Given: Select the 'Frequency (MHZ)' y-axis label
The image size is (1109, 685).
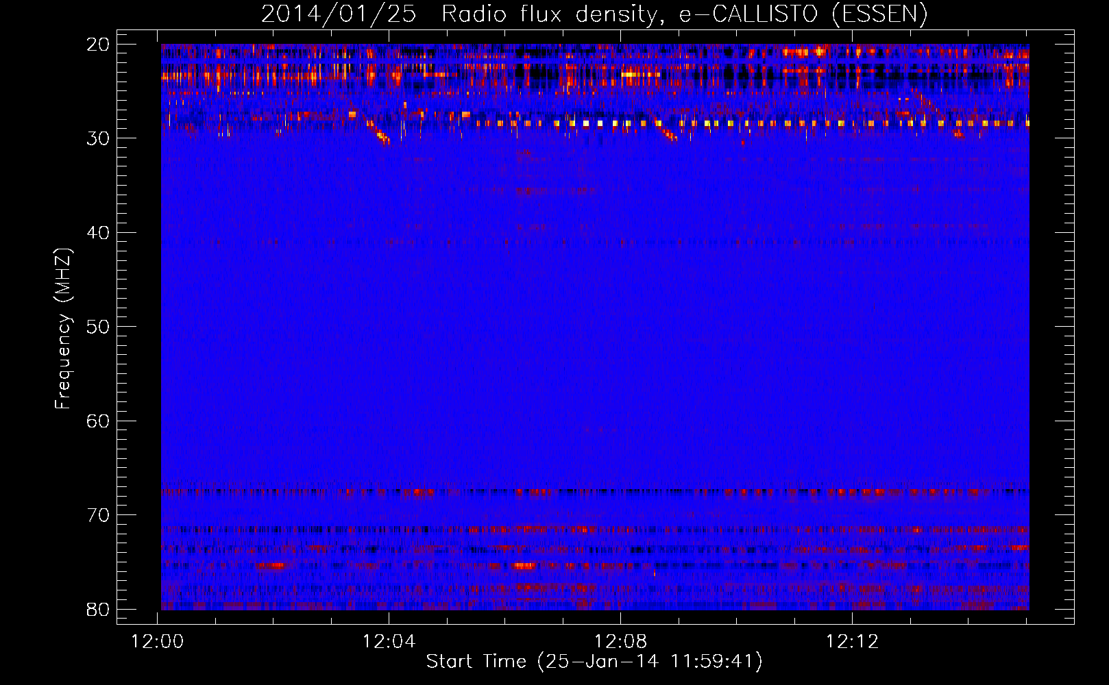Looking at the screenshot, I should pos(63,329).
